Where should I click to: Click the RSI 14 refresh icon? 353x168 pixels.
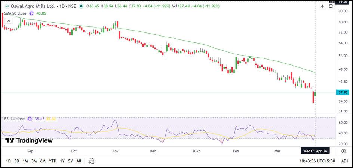30,119
